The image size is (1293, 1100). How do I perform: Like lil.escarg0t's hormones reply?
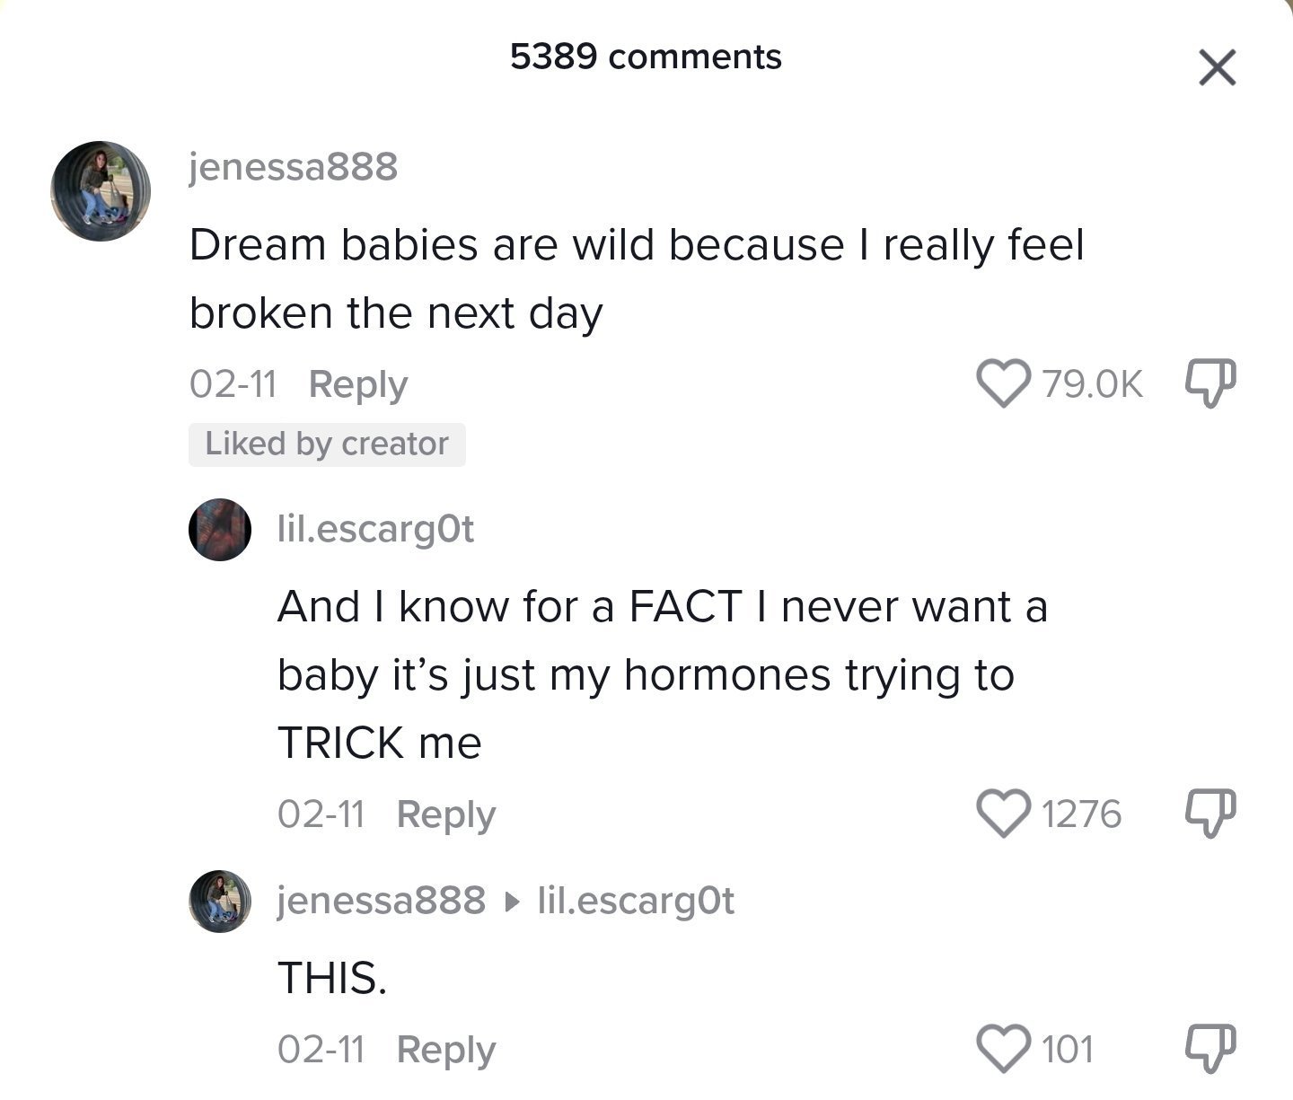tap(1003, 814)
